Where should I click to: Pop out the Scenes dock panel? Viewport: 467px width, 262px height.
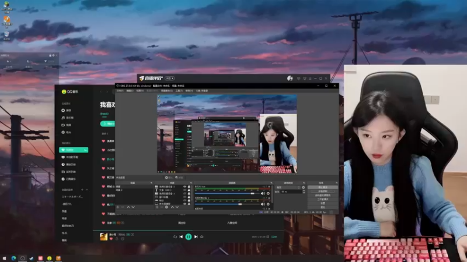tap(151, 183)
